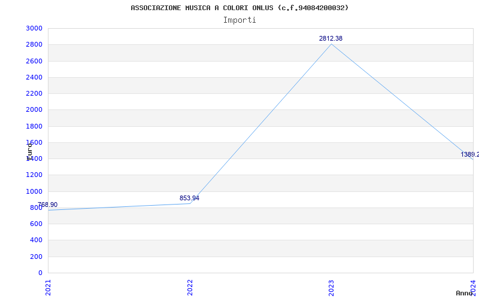Screen dimensions: 479x299
Task: Click the y-axis value 3000
Action: click(34, 28)
